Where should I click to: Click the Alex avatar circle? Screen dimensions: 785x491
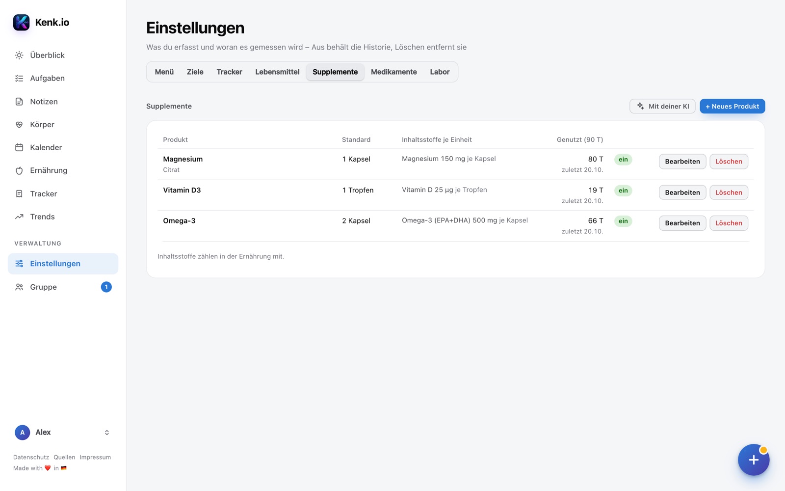(x=22, y=433)
